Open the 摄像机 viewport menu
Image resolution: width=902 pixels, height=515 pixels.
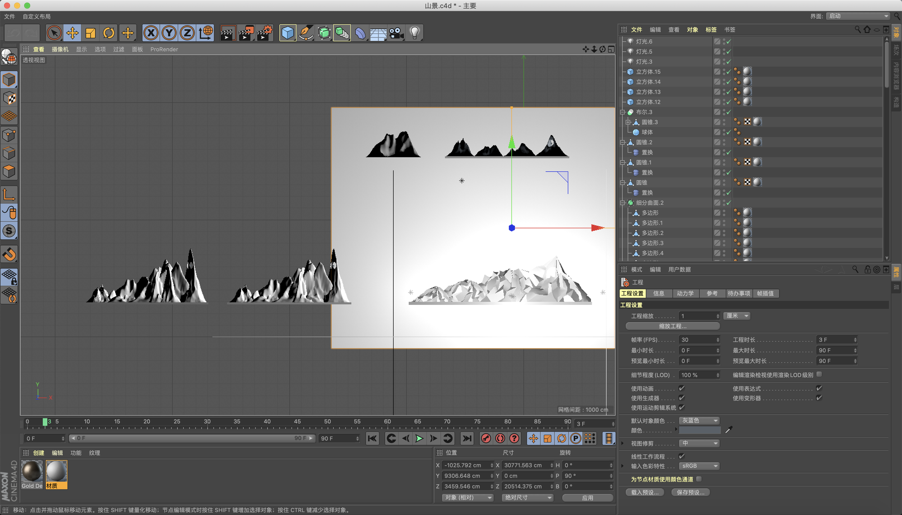60,49
